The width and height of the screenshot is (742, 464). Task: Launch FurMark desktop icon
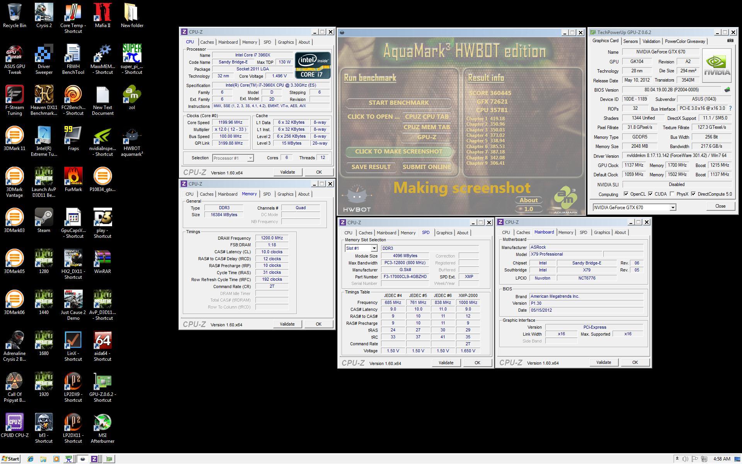pos(73,179)
